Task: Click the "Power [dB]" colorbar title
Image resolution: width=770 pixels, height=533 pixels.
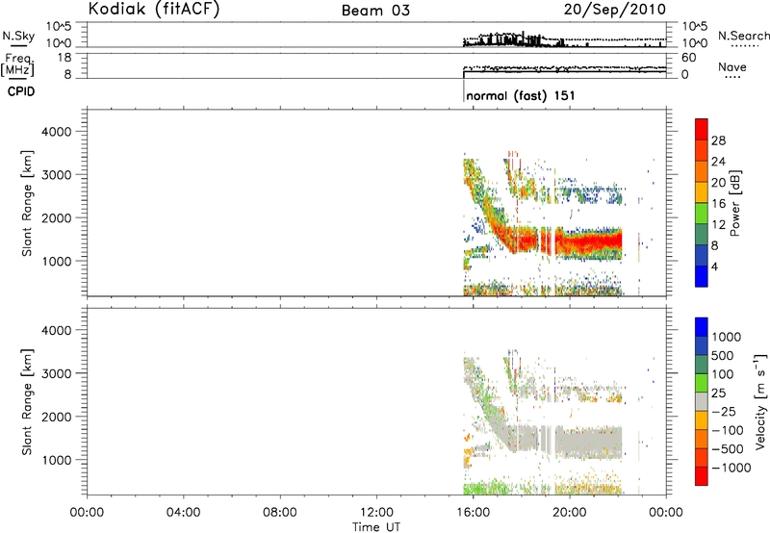Action: (734, 203)
